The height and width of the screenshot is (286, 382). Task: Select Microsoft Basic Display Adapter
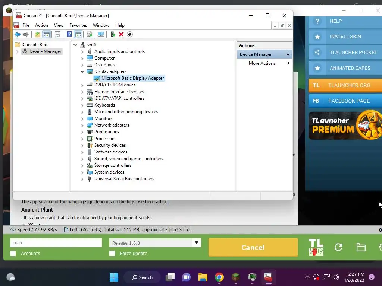coord(132,78)
